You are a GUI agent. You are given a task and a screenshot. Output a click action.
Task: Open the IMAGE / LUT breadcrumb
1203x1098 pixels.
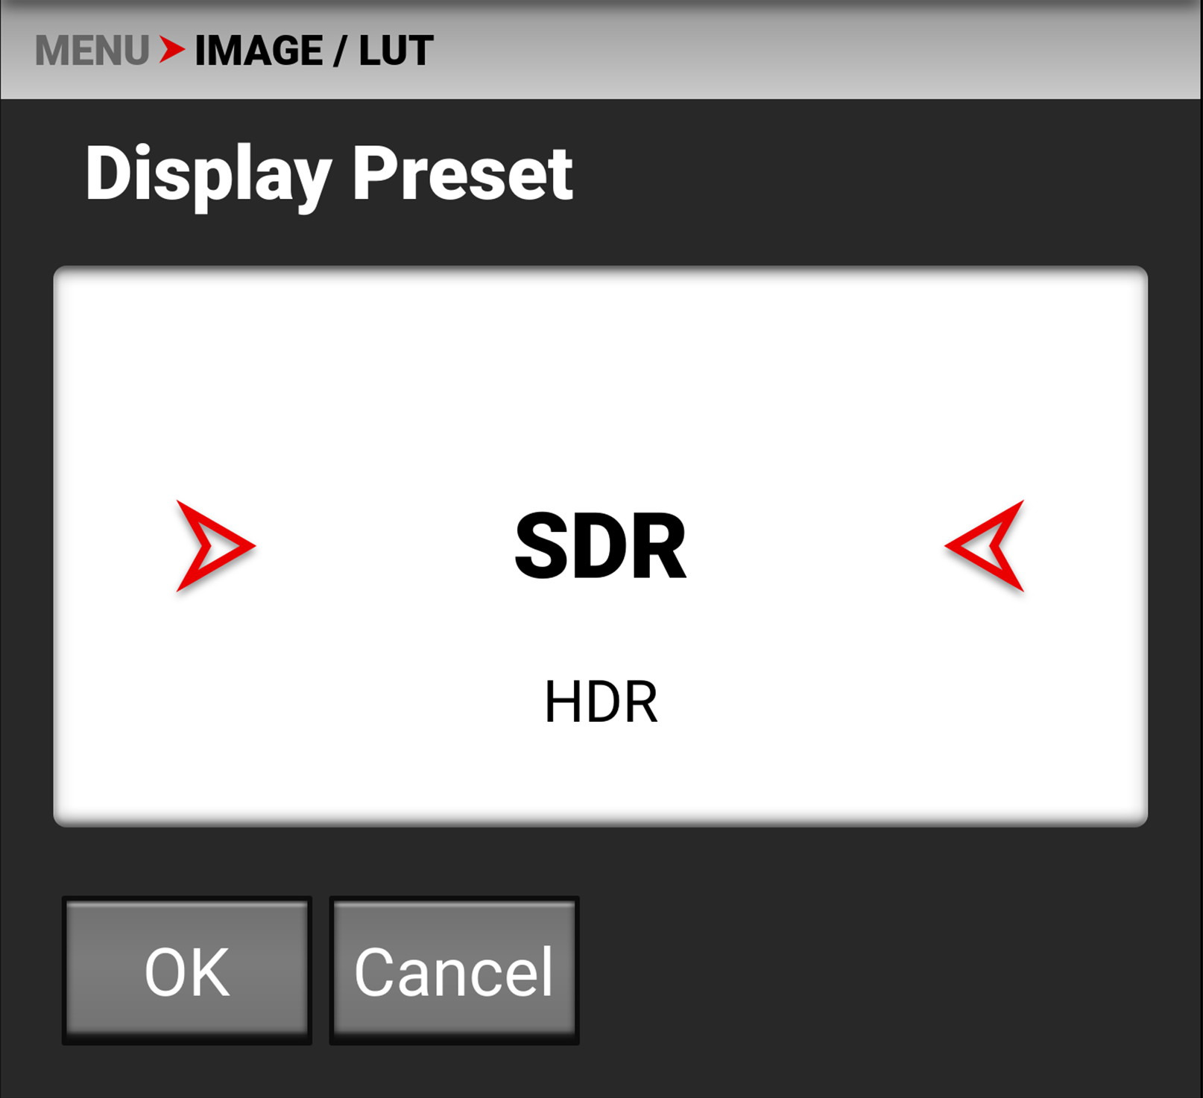(314, 51)
